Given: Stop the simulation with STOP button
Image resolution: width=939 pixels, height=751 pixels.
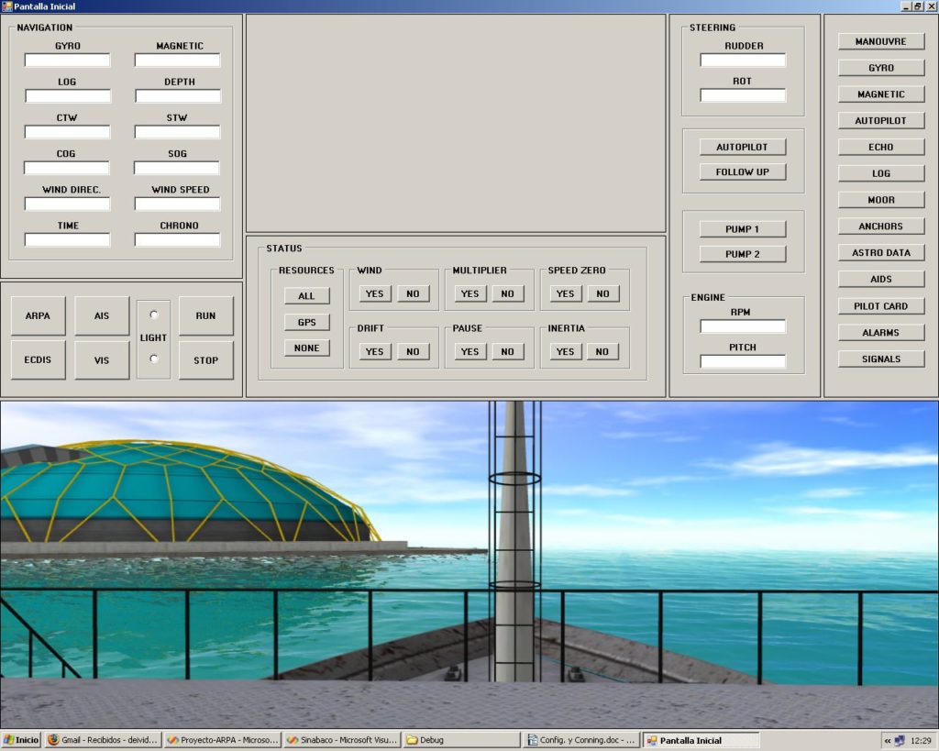Looking at the screenshot, I should click(205, 360).
